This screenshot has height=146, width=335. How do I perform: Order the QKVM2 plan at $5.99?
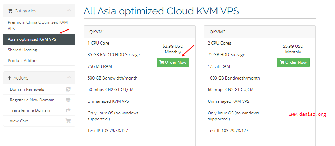(x=293, y=62)
